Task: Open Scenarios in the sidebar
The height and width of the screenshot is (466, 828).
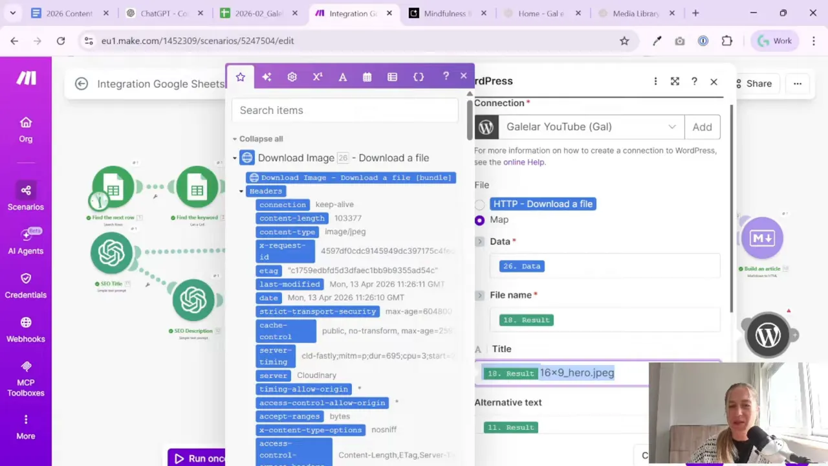Action: point(26,197)
